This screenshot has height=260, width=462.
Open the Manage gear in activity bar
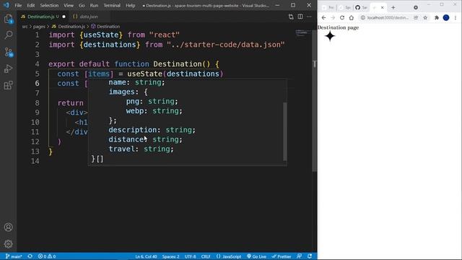(8, 244)
